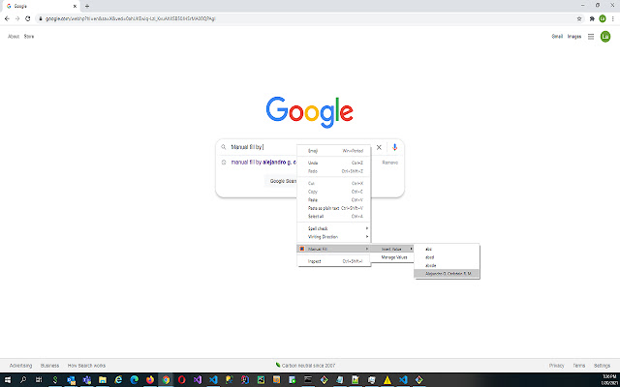The image size is (620, 387).
Task: Launch Opera from the taskbar
Action: pyautogui.click(x=181, y=380)
